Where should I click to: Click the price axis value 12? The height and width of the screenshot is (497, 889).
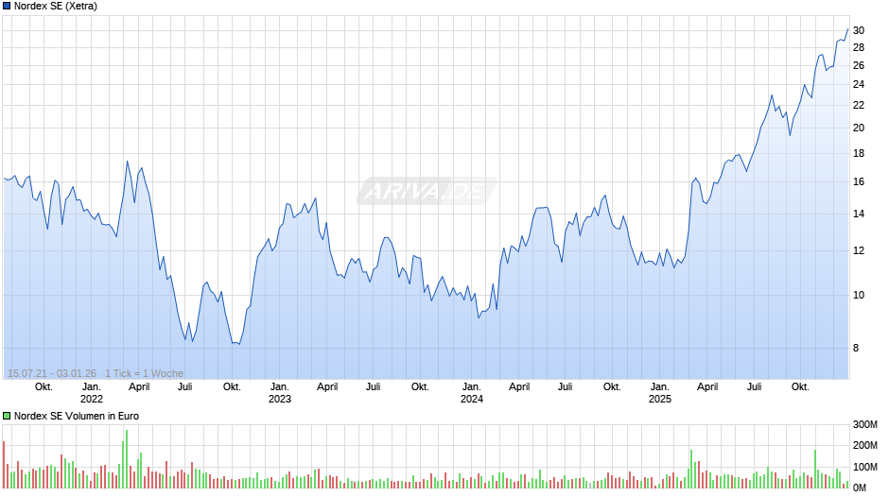(859, 251)
